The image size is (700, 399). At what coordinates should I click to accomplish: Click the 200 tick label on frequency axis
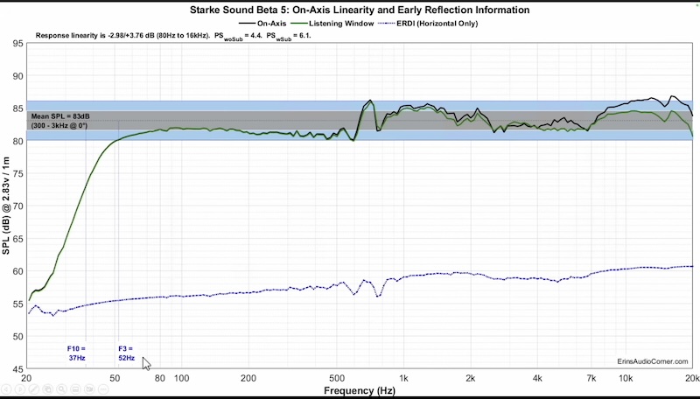[248, 379]
